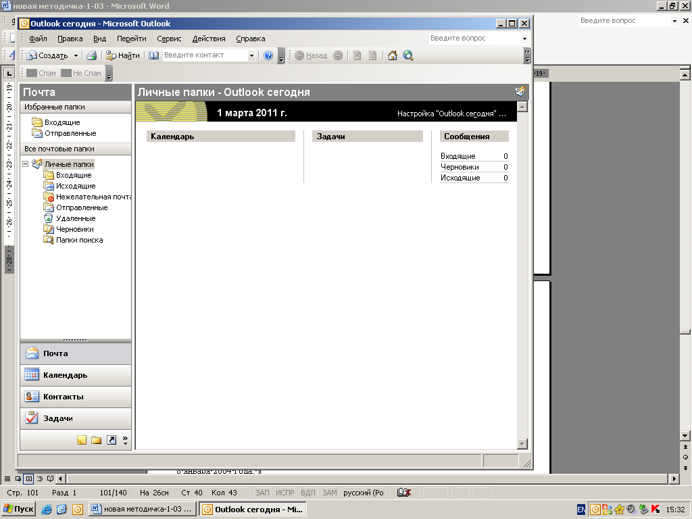Click the Создать new item button
This screenshot has height=519, width=692.
pos(47,55)
